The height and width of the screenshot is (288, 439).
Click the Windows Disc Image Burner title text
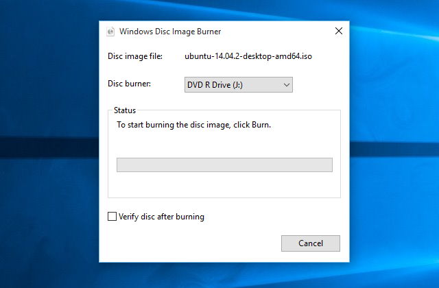tap(170, 32)
